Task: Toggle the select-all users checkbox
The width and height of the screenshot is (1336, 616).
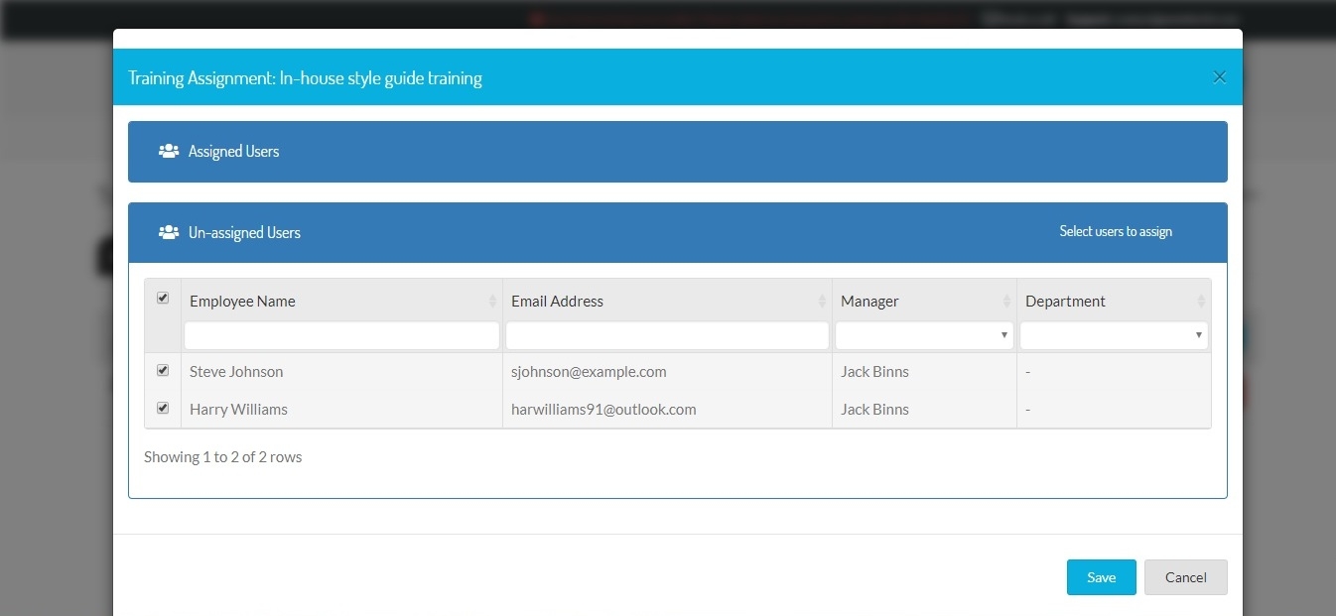Action: pyautogui.click(x=163, y=298)
